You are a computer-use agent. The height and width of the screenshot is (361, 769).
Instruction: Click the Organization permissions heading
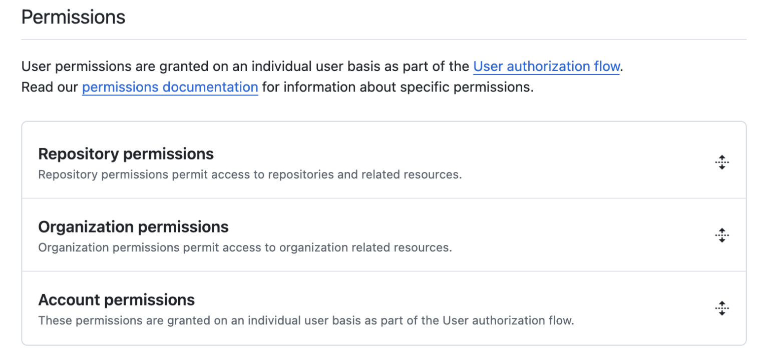tap(133, 227)
